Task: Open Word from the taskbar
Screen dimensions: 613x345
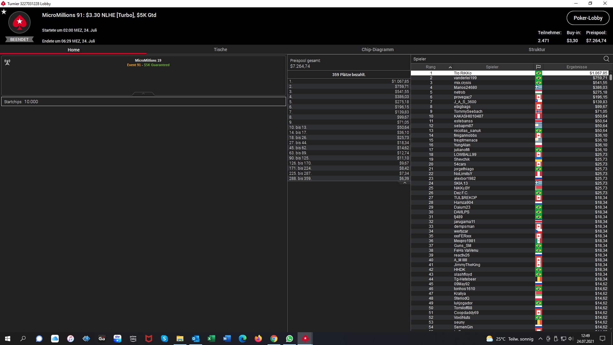Action: tap(227, 339)
